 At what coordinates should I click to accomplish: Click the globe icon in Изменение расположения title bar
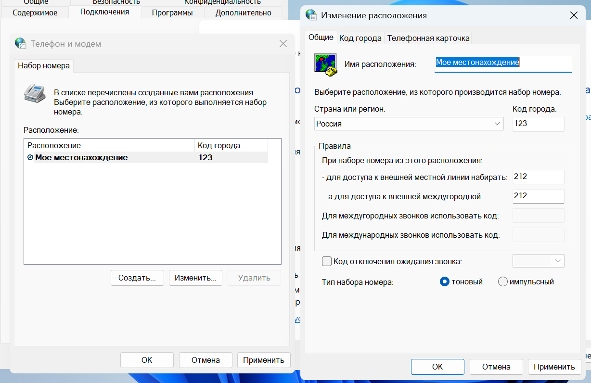pos(312,15)
